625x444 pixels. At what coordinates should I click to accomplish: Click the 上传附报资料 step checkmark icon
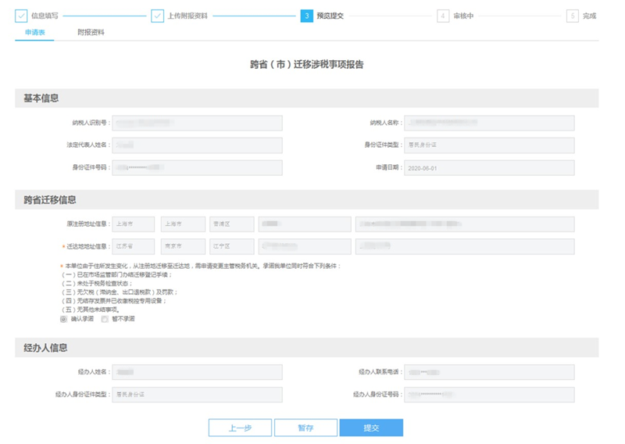(157, 16)
